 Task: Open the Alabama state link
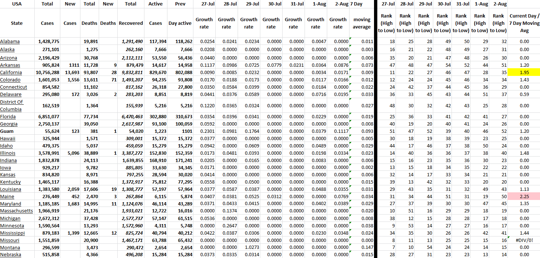(10, 42)
